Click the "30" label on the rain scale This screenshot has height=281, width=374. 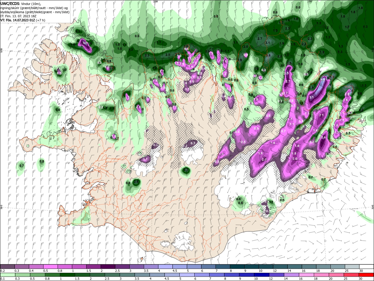[360, 279]
